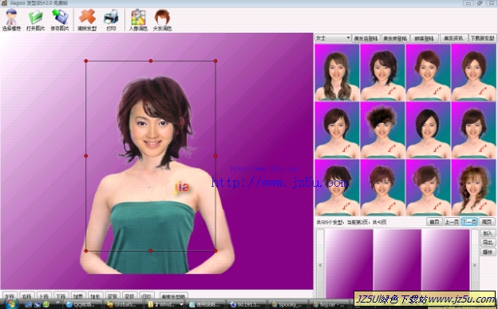Click the model photo on the canvas
Viewport: 498px width, 309px height.
[157, 175]
